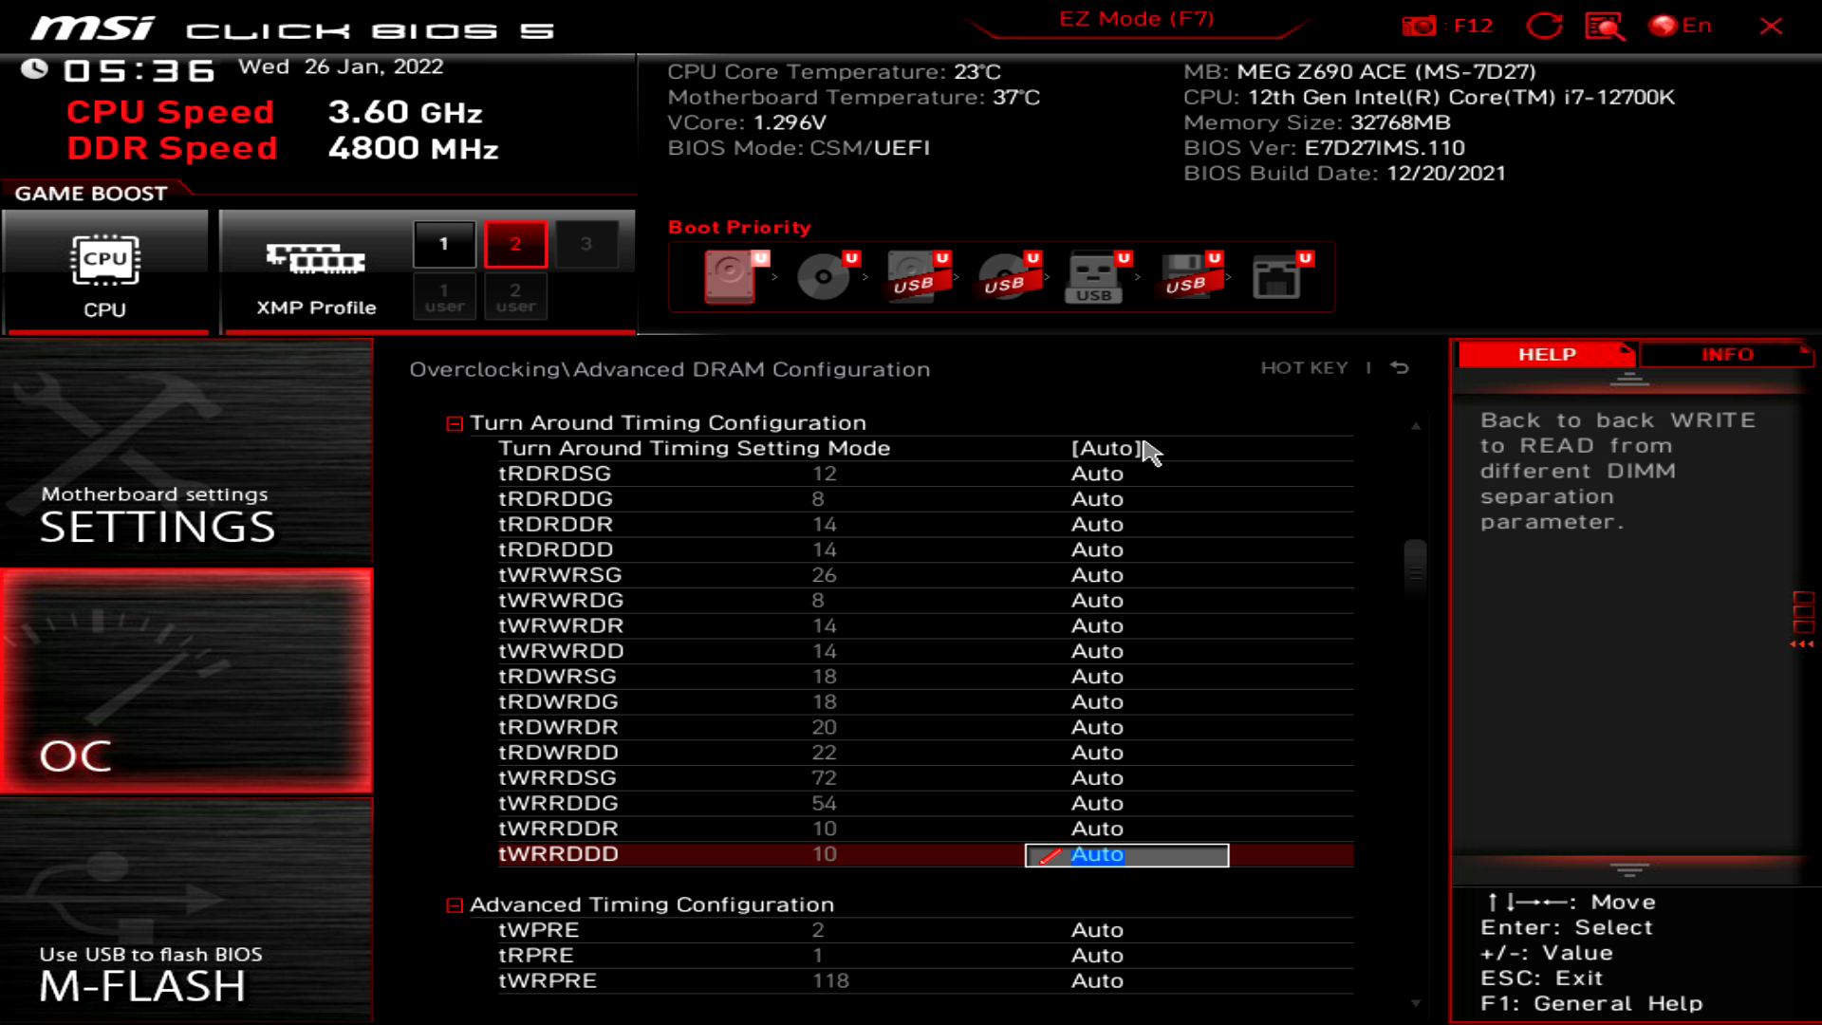Screen dimensions: 1822x1025
Task: Select the network boot device icon
Action: [x=1281, y=276]
